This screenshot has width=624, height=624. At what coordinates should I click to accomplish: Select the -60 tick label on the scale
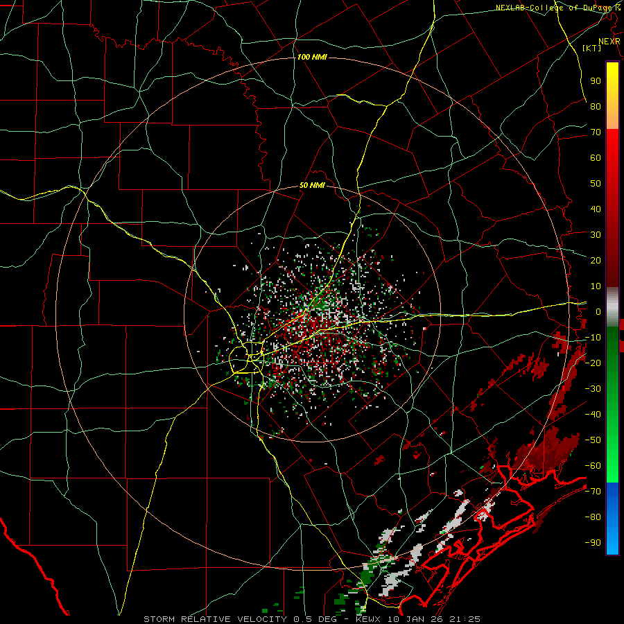pos(593,466)
